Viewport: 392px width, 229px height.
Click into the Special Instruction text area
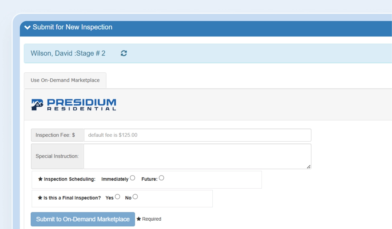pyautogui.click(x=198, y=156)
